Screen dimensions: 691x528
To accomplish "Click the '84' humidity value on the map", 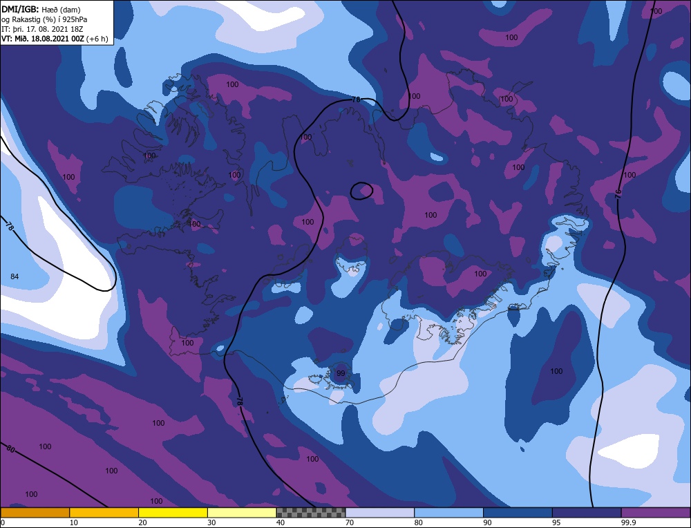I will pyautogui.click(x=15, y=276).
